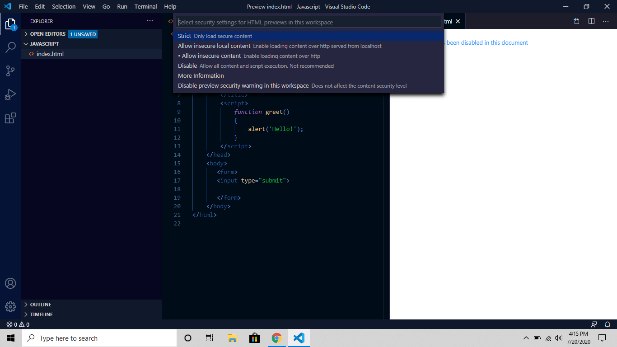Check errors and warnings in the status bar
This screenshot has height=347, width=617.
16,324
